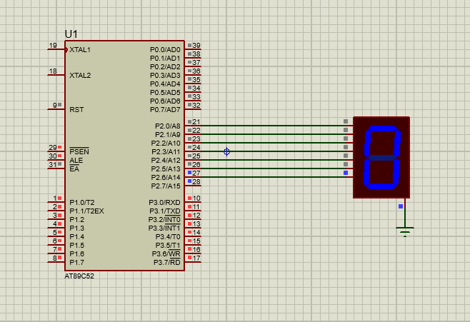Click pin number 32 beside P0.7/AD7
Screen dimensions: 470x322
(x=196, y=106)
